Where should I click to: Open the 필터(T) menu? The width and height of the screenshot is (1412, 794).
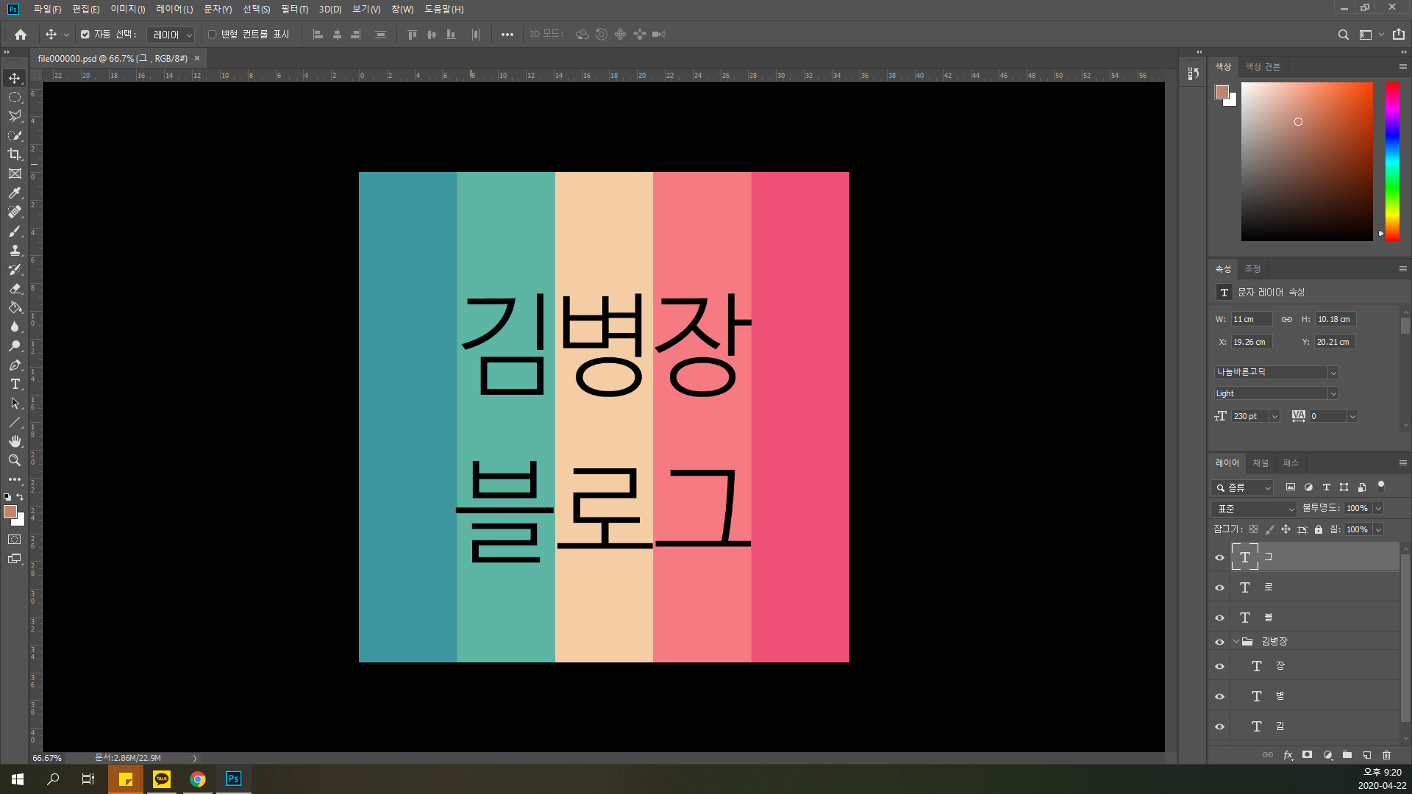pos(294,10)
